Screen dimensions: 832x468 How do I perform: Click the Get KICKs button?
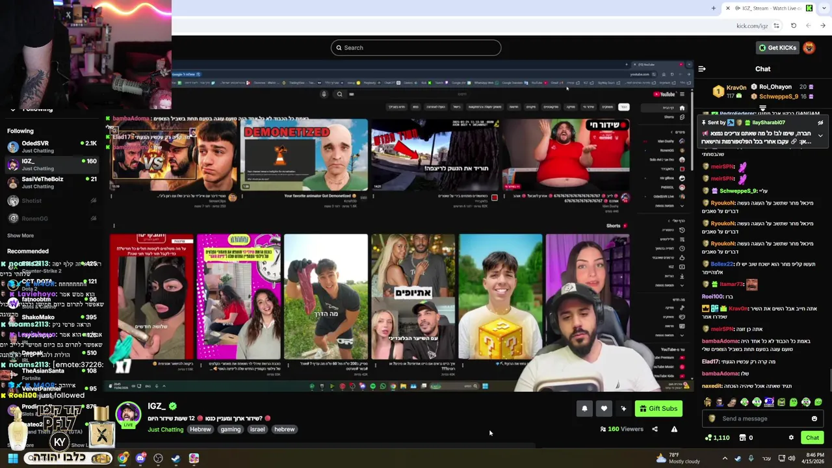(x=777, y=47)
